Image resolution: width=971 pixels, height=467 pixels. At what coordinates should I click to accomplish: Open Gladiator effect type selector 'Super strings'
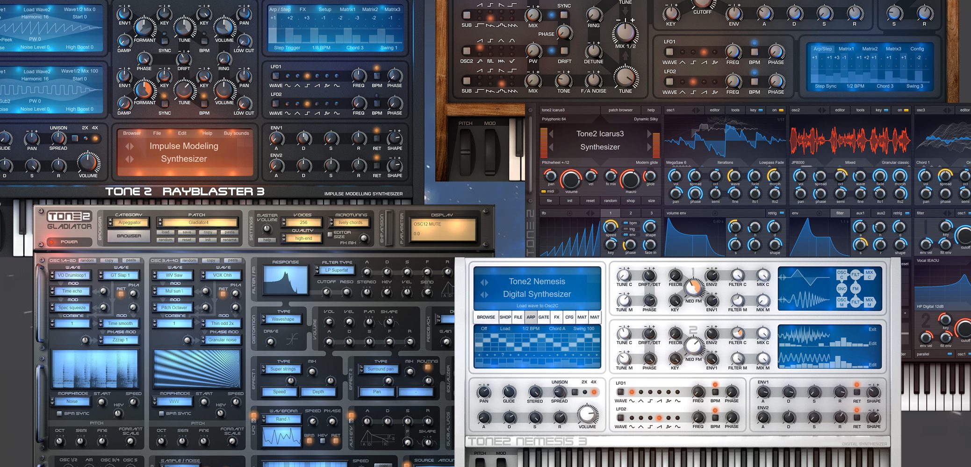click(x=282, y=369)
